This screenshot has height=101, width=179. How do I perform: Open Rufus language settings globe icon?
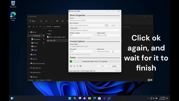click(71, 66)
